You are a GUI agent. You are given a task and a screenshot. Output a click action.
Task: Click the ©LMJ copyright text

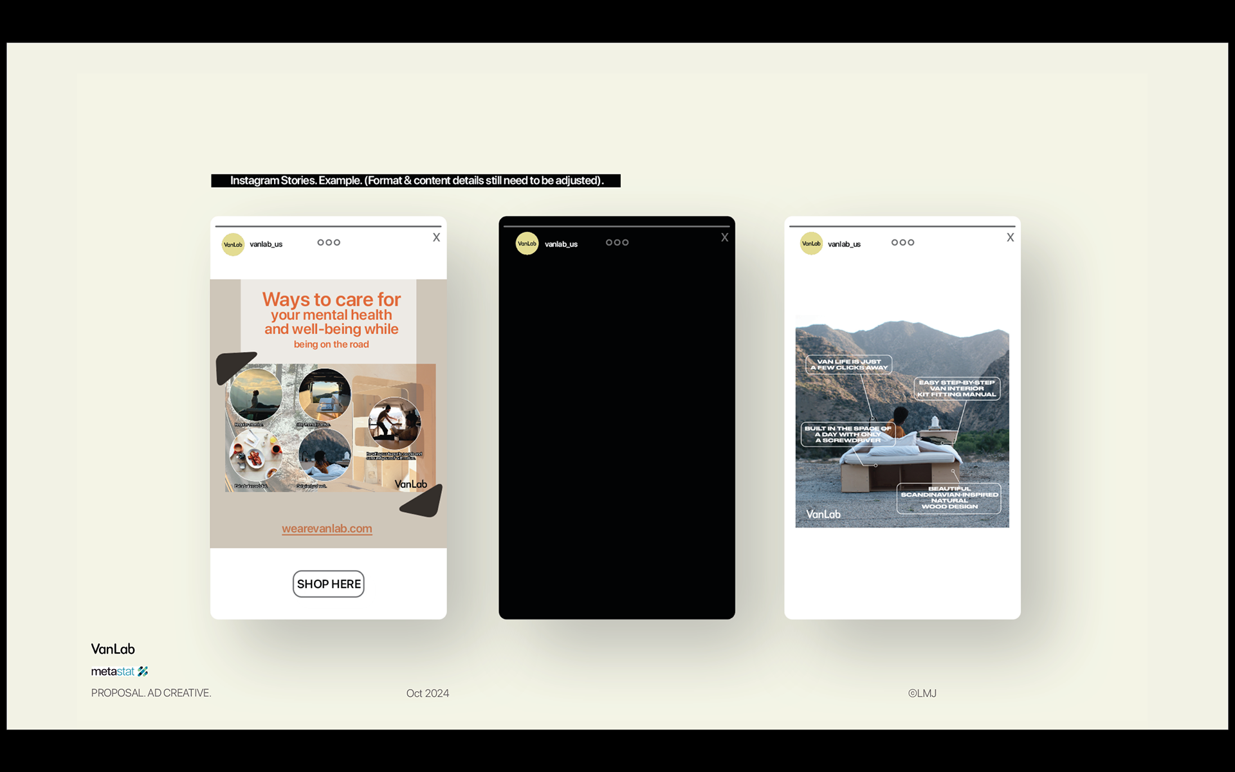(922, 694)
